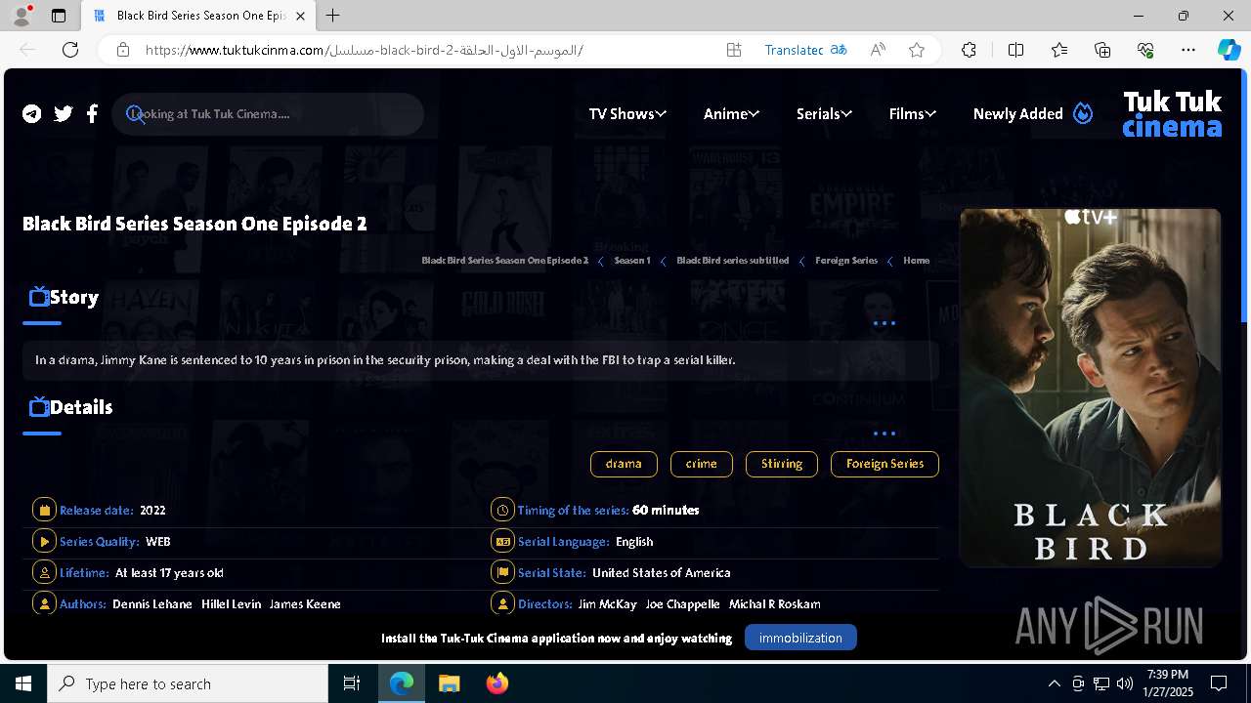The width and height of the screenshot is (1251, 703).
Task: Open the Copilot sidebar icon
Action: [x=1229, y=50]
